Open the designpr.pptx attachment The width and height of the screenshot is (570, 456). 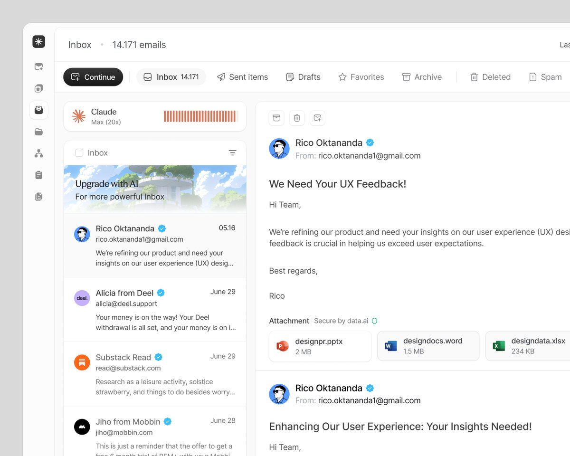(320, 346)
